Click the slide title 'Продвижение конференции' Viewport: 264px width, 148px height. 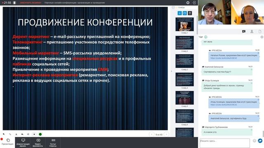[85, 22]
